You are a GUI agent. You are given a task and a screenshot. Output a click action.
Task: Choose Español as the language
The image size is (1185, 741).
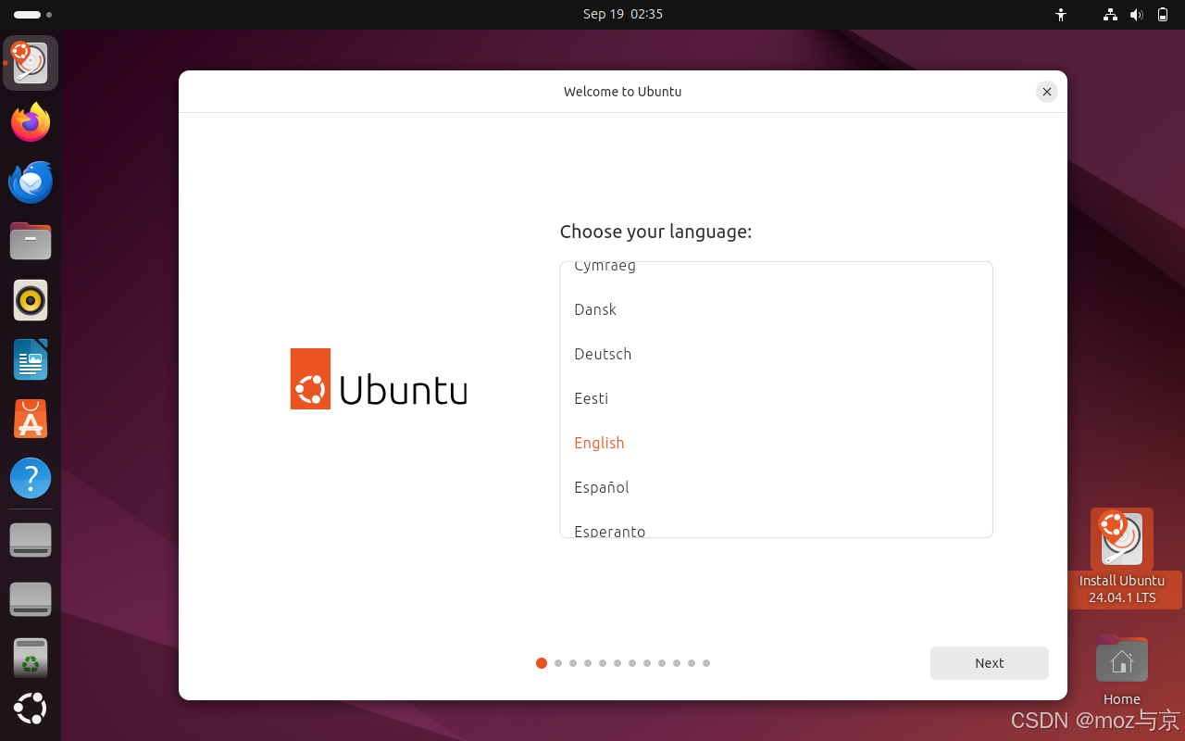pyautogui.click(x=602, y=487)
